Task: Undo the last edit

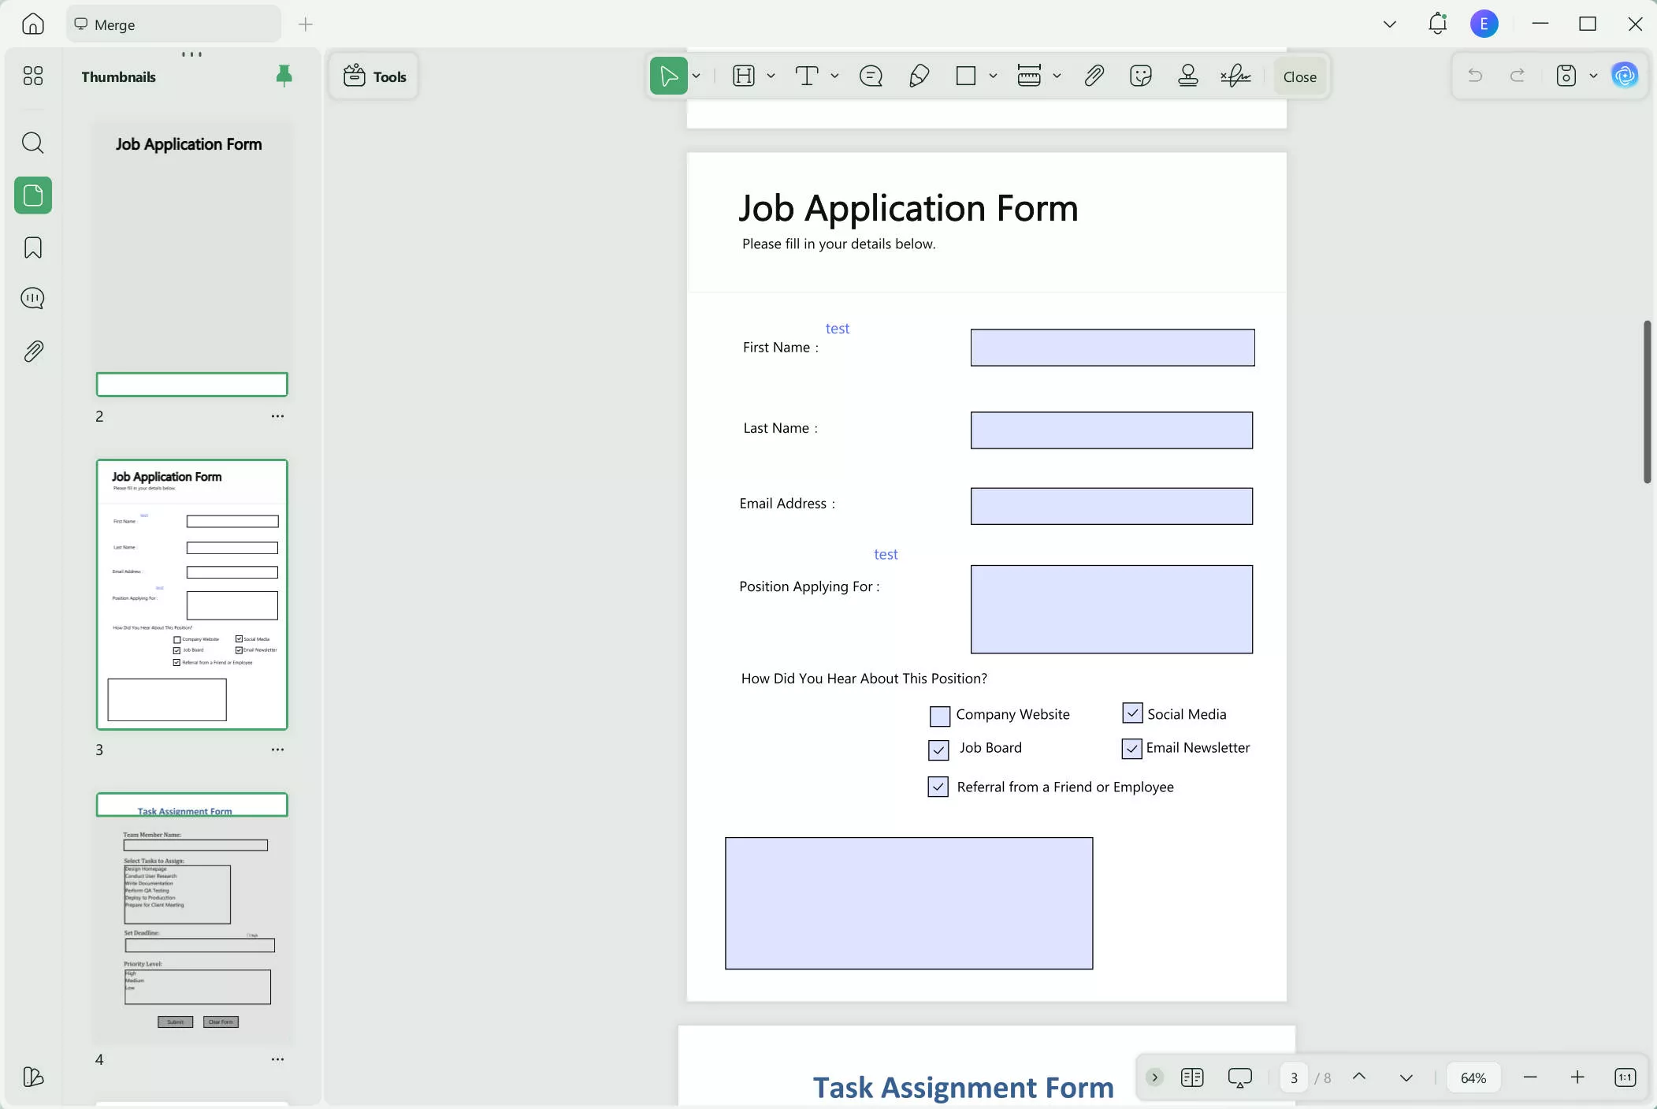Action: click(x=1475, y=76)
